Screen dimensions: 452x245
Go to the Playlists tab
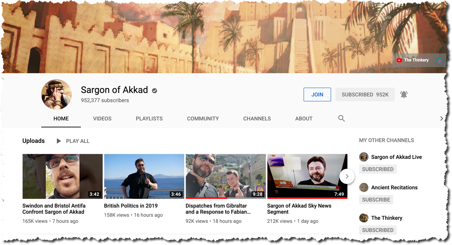(x=149, y=118)
